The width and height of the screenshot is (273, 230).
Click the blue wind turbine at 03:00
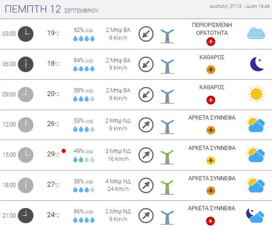167,36
